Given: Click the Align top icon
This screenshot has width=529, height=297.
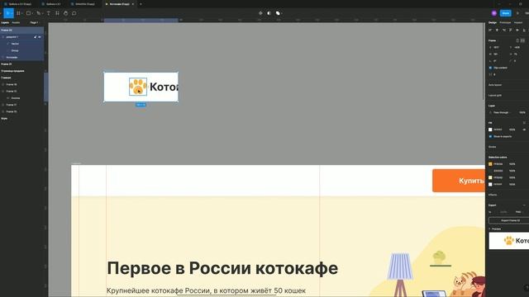Looking at the screenshot, I should [511, 31].
